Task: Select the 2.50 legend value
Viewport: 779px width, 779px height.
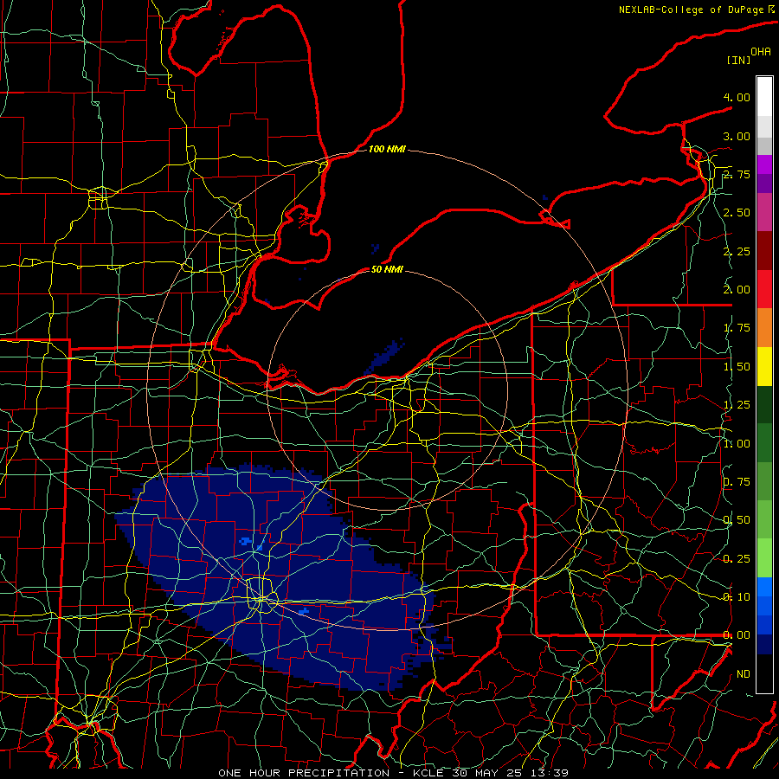Action: point(737,213)
